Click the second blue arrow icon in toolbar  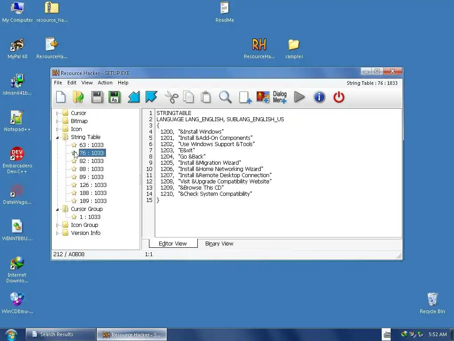pyautogui.click(x=151, y=97)
